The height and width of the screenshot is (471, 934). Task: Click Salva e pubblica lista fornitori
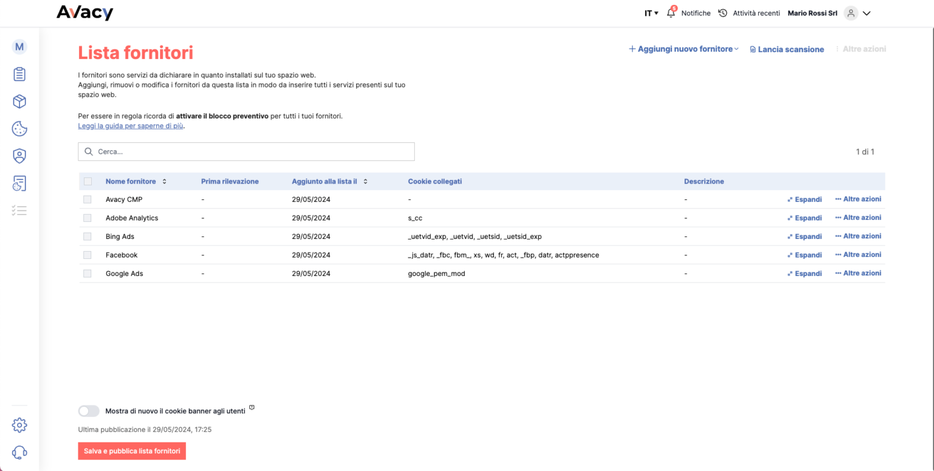click(x=131, y=451)
